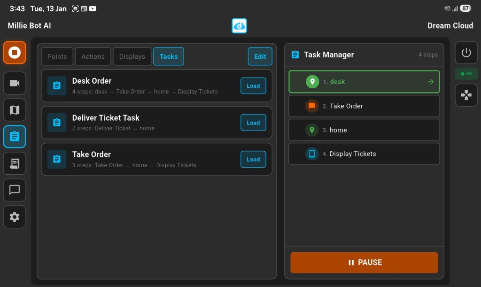Pause the running task

(x=364, y=263)
